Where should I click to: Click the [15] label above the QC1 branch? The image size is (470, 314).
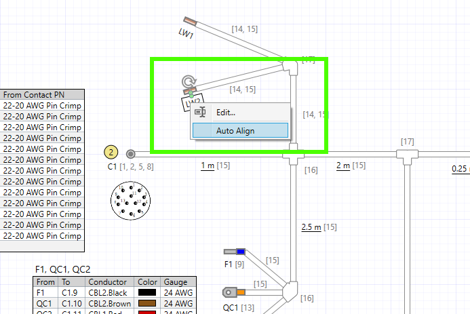(x=260, y=283)
